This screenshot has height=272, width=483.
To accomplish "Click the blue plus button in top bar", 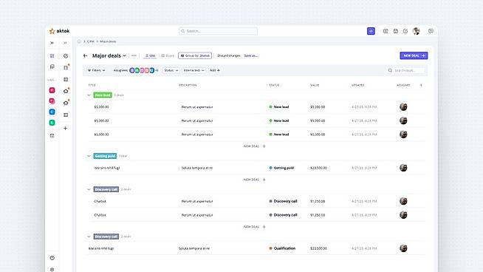I will point(371,31).
